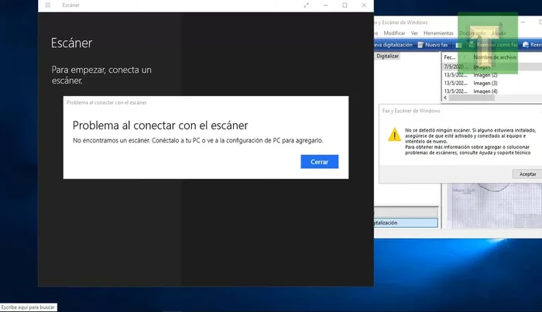Select the 7/5/2020 Imagen row
This screenshot has height=312, width=542.
[x=492, y=67]
